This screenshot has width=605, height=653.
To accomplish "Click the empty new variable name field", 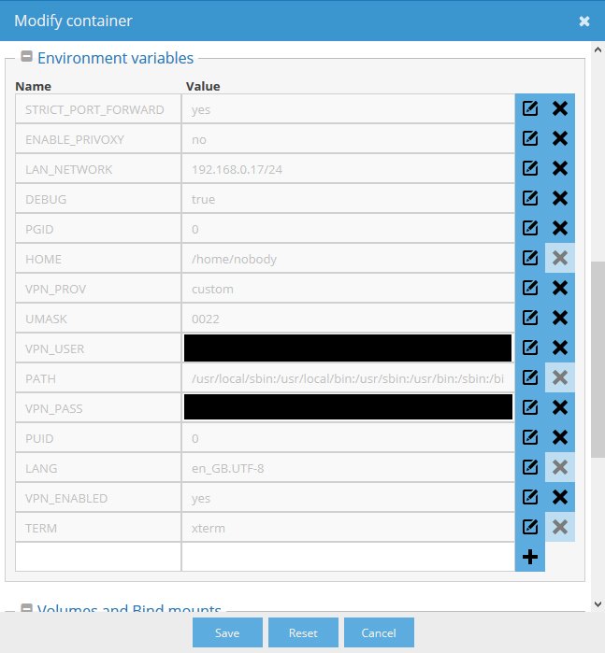I will (x=98, y=557).
